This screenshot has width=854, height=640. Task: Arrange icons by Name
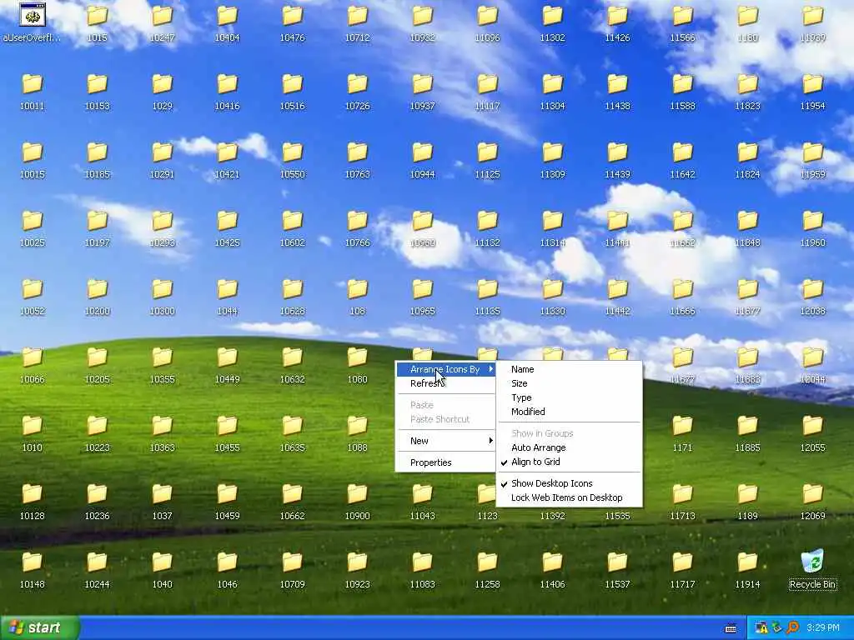(569, 369)
